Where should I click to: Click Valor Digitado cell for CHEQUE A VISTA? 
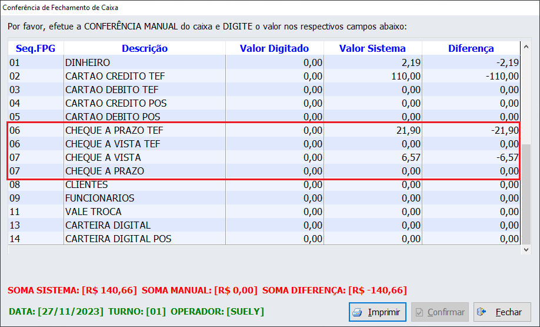coord(274,157)
